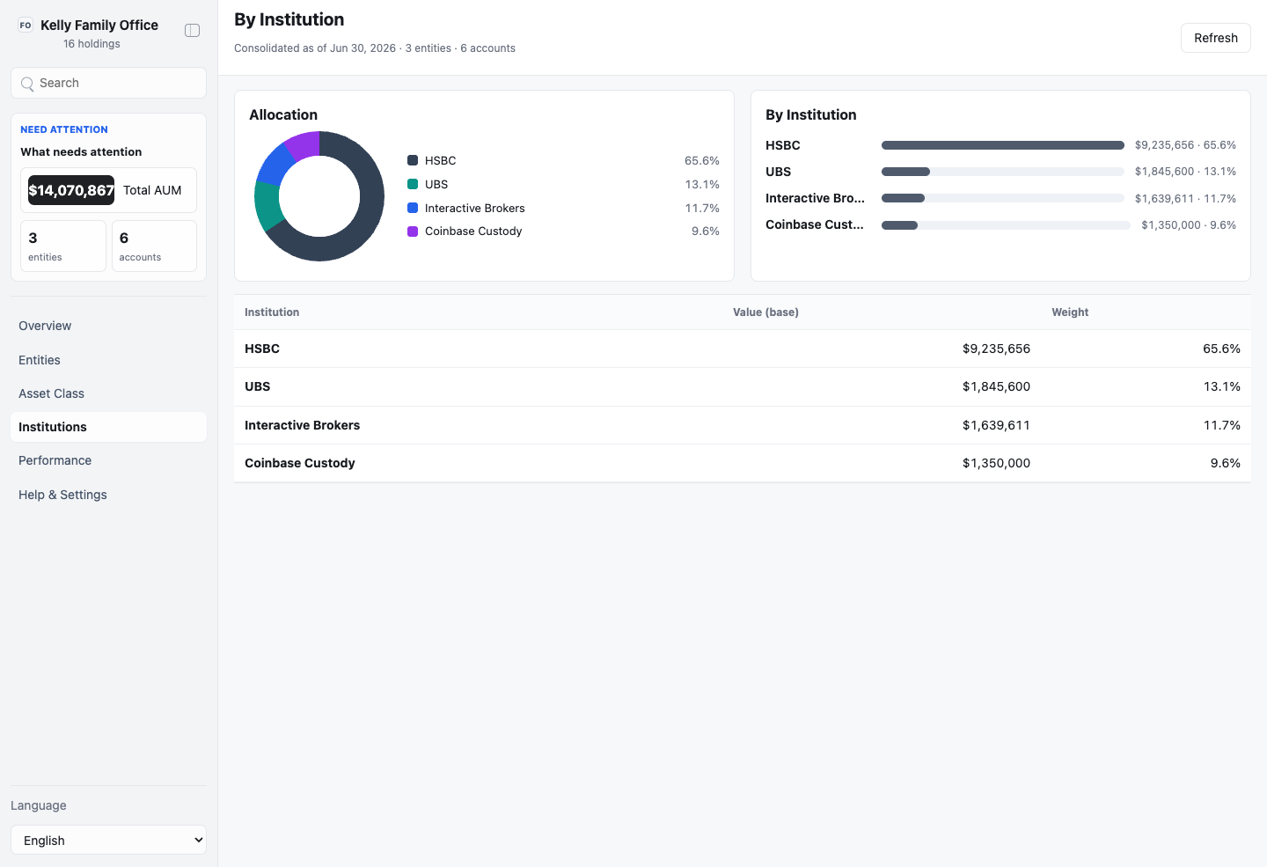1267x867 pixels.
Task: Click HSBC dark legend swatch
Action: [x=413, y=160]
